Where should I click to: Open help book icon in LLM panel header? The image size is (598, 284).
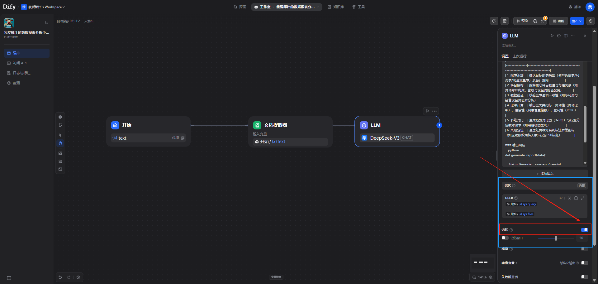[x=566, y=36]
